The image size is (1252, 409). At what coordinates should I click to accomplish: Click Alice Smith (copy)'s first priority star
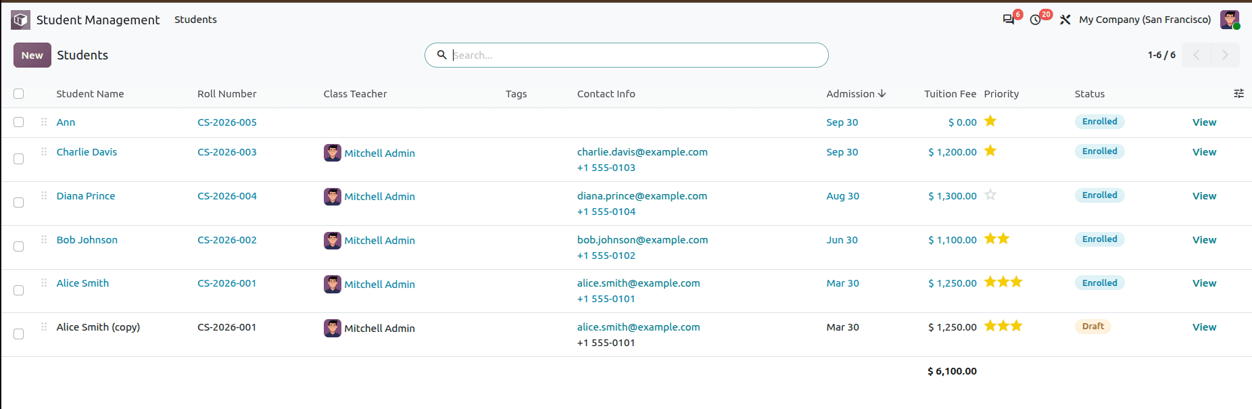tap(990, 326)
